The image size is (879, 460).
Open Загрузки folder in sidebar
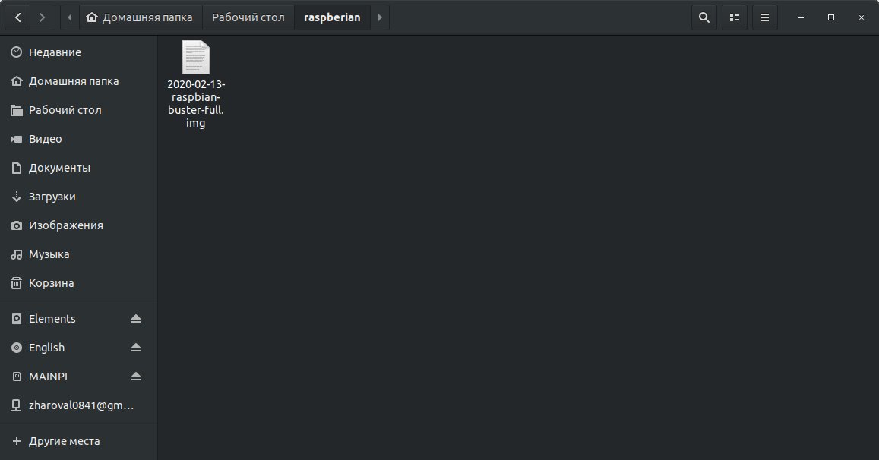click(x=78, y=197)
